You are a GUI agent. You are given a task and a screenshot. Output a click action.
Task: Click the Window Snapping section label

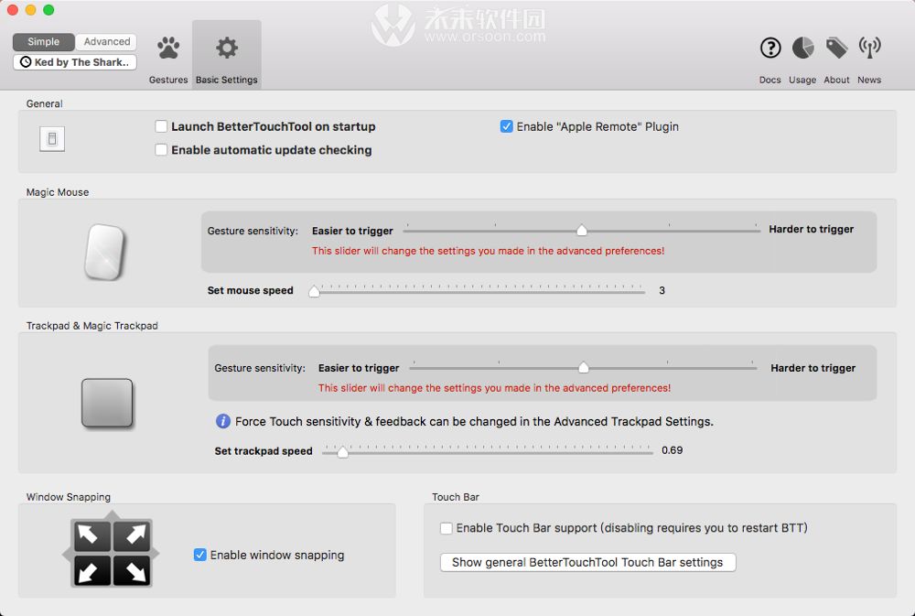(x=69, y=497)
